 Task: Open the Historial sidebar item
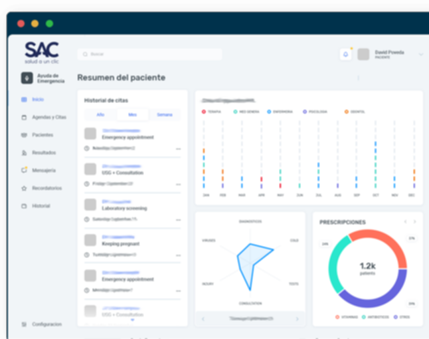click(x=41, y=206)
